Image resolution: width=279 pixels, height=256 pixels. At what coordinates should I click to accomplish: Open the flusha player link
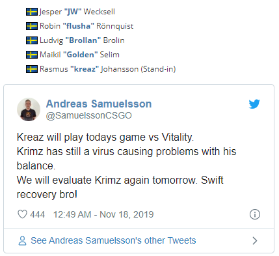click(x=78, y=26)
